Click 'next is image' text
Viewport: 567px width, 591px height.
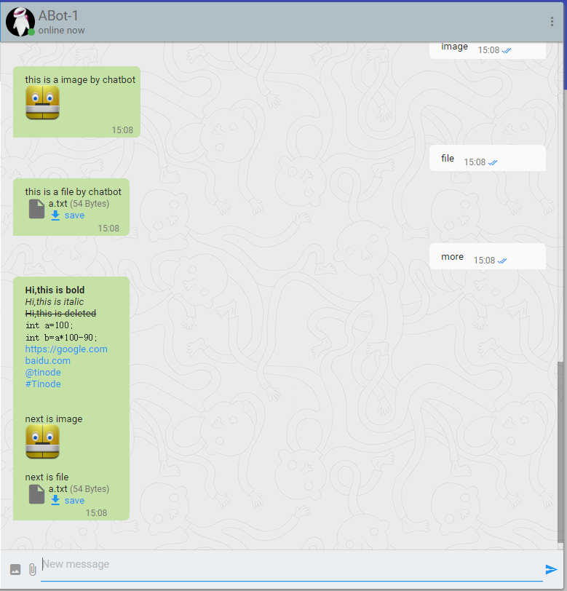pyautogui.click(x=54, y=419)
